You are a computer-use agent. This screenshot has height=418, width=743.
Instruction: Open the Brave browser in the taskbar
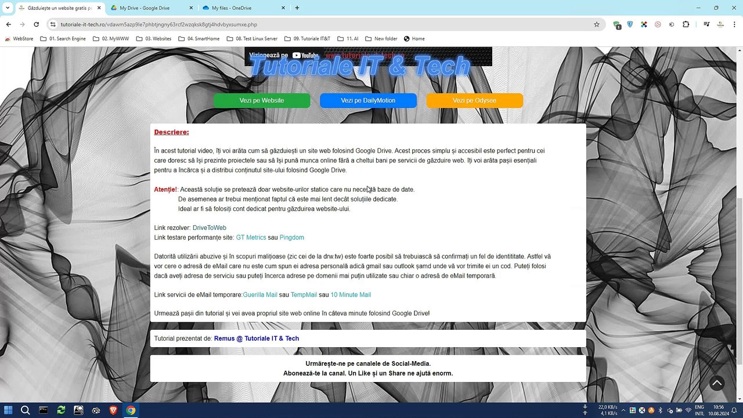113,410
